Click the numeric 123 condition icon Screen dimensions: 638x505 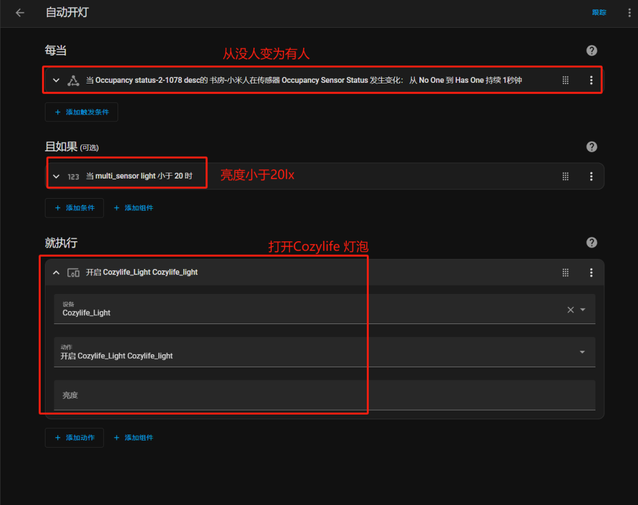[x=73, y=176]
